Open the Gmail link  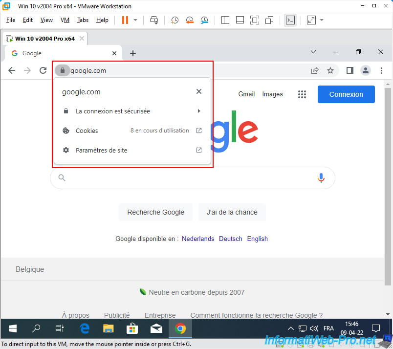point(246,94)
